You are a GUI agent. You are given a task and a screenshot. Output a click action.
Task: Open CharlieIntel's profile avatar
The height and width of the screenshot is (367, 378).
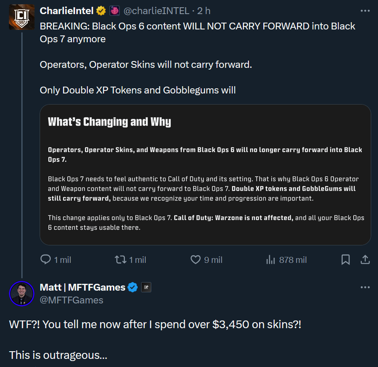click(22, 17)
